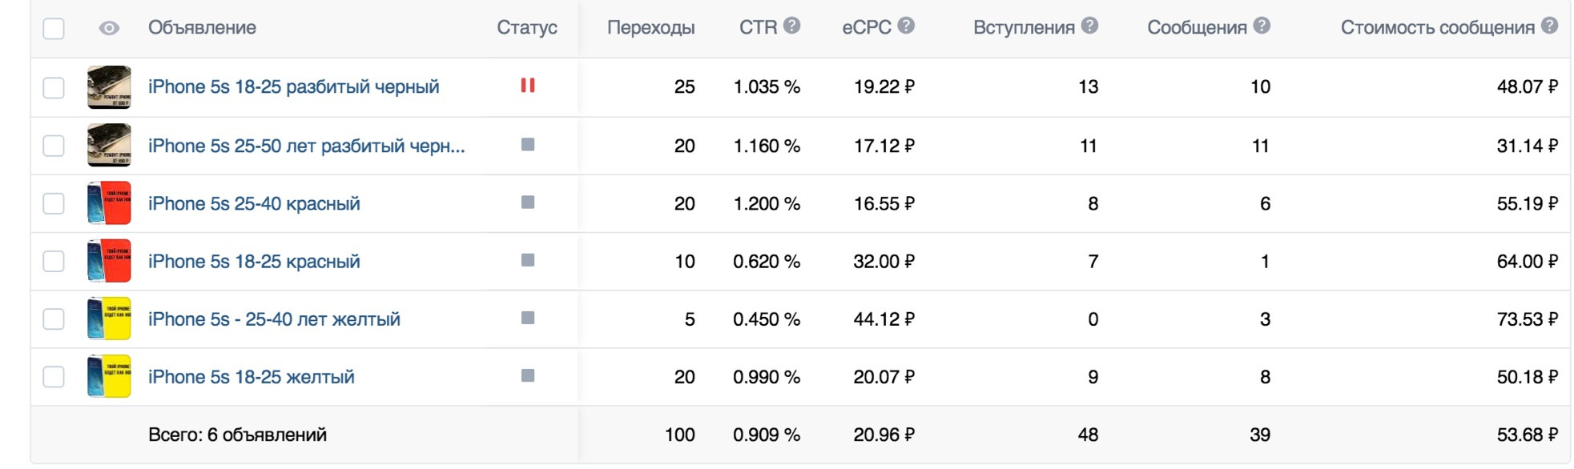Click stopped status icon for 25-40 красный

click(x=528, y=202)
